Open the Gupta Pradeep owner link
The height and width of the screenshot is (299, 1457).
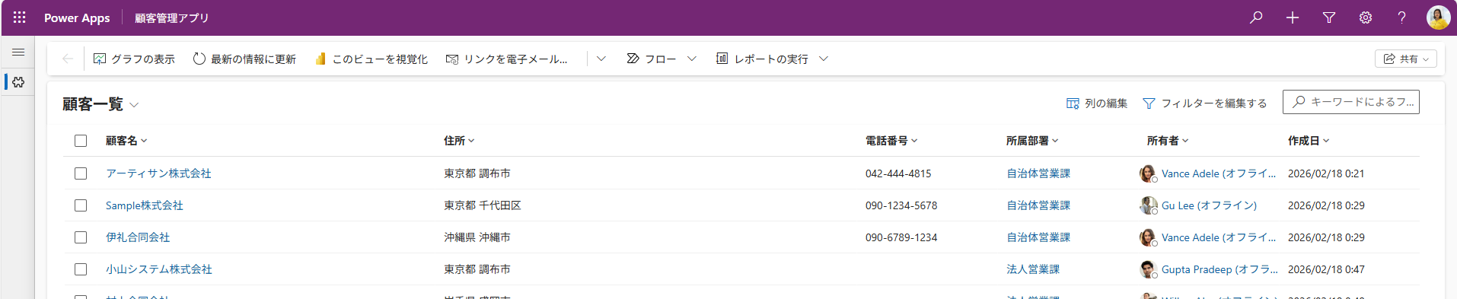pos(1219,269)
